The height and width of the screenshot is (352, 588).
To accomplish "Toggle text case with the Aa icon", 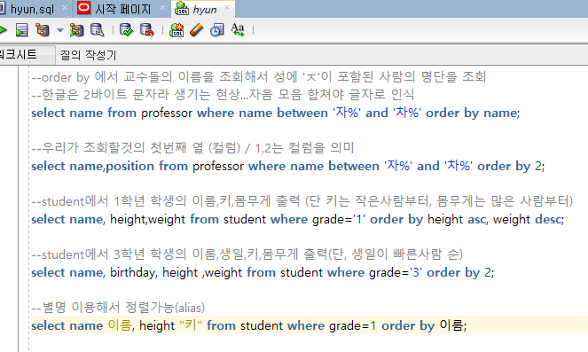I will pyautogui.click(x=238, y=30).
